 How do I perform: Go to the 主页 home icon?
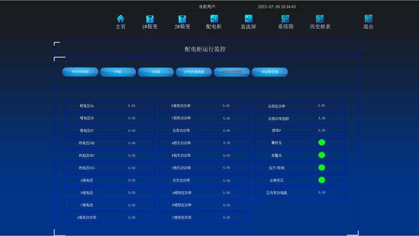click(121, 19)
